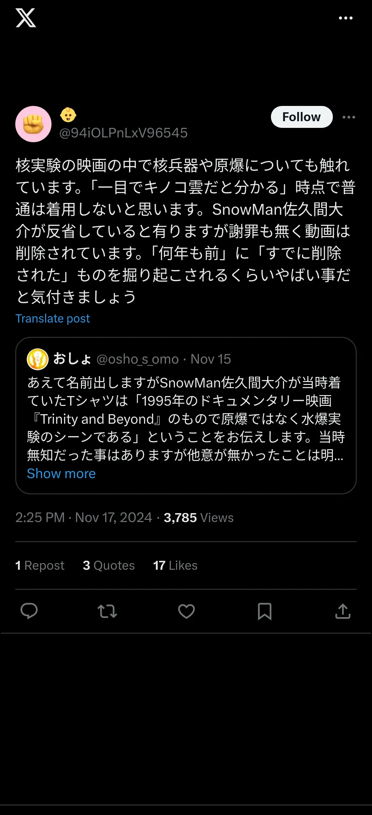Click Translate post link
This screenshot has height=815, width=372.
(53, 318)
